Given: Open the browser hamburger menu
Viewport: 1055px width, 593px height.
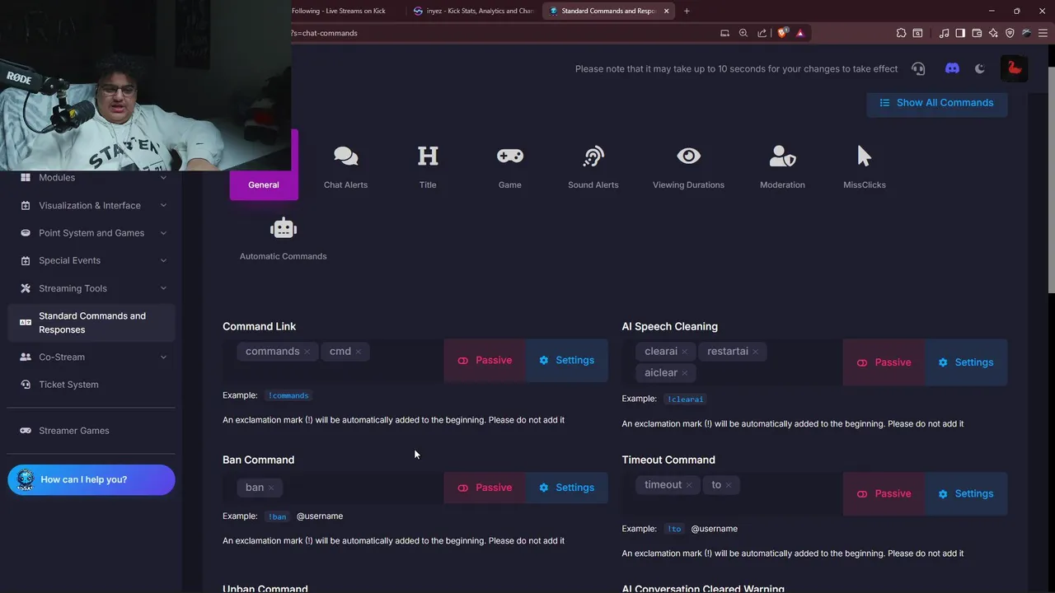Looking at the screenshot, I should (1043, 33).
